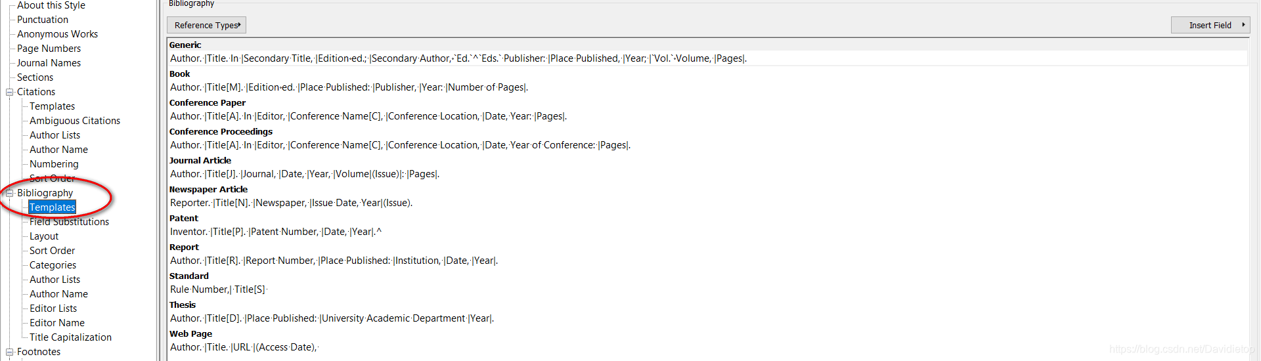Click into the Standard template line
The image size is (1261, 361).
(219, 289)
